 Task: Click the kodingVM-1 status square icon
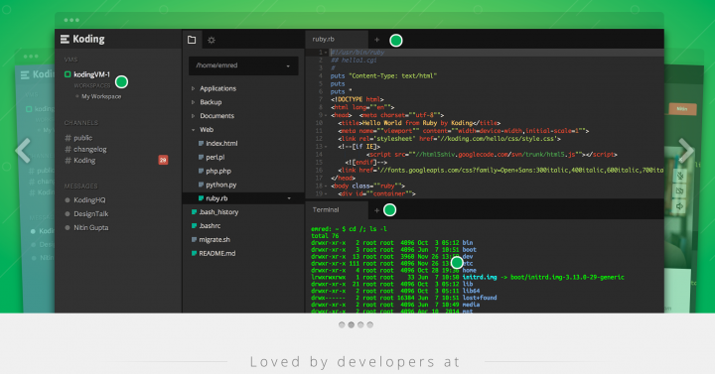(x=68, y=74)
